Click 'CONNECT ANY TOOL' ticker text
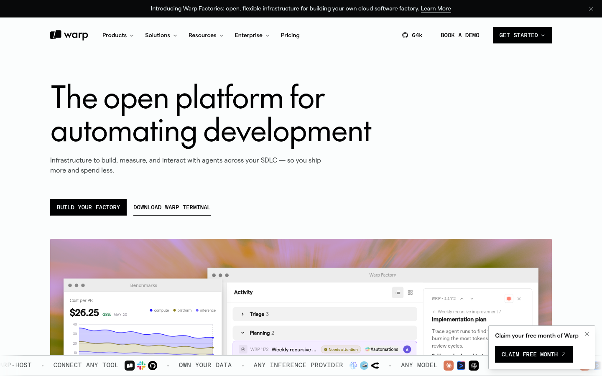602x376 pixels. tap(86, 365)
